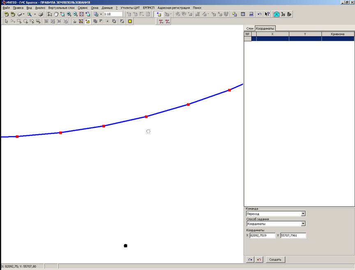The height and width of the screenshot is (270, 355).
Task: Click the diagonal split square icon
Action: point(122,21)
